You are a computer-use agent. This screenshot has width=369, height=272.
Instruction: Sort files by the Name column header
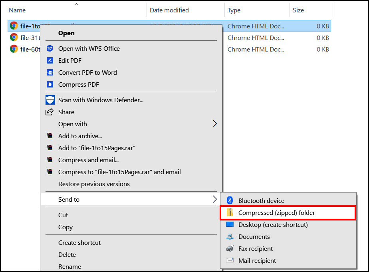17,10
